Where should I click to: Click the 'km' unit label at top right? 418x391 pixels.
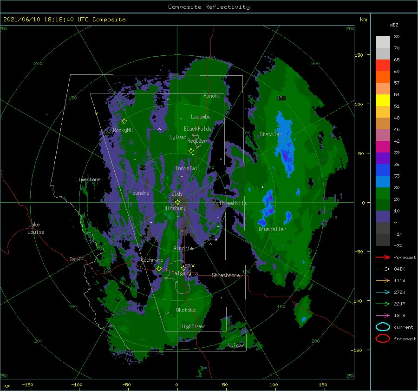[363, 20]
